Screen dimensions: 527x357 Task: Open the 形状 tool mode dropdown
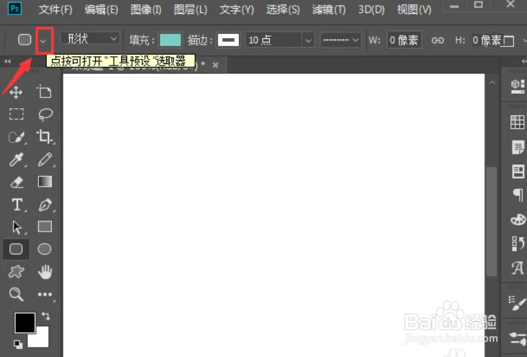pos(90,39)
